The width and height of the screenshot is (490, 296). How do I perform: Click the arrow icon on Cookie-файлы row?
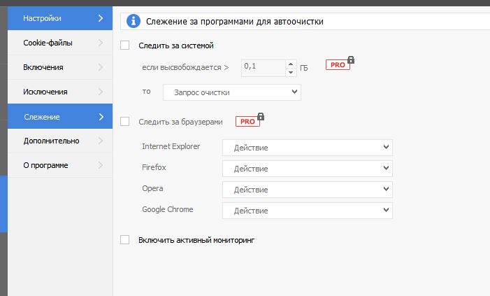click(x=101, y=43)
